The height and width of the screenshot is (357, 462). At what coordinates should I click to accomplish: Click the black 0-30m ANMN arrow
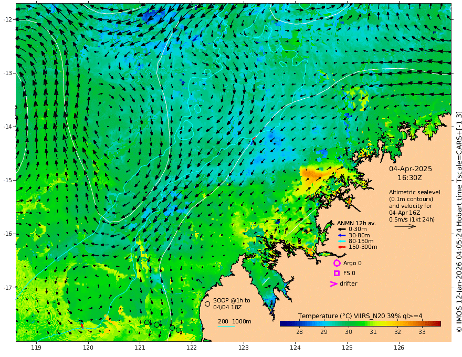click(342, 229)
